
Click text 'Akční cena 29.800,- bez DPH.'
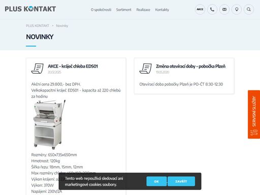(56, 84)
